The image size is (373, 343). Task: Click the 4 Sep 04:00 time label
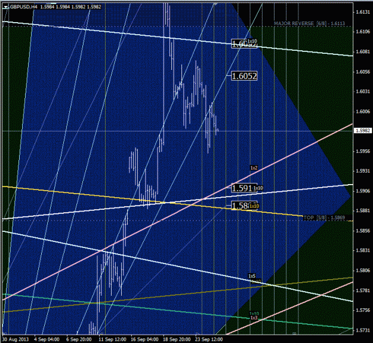[x=47, y=339]
